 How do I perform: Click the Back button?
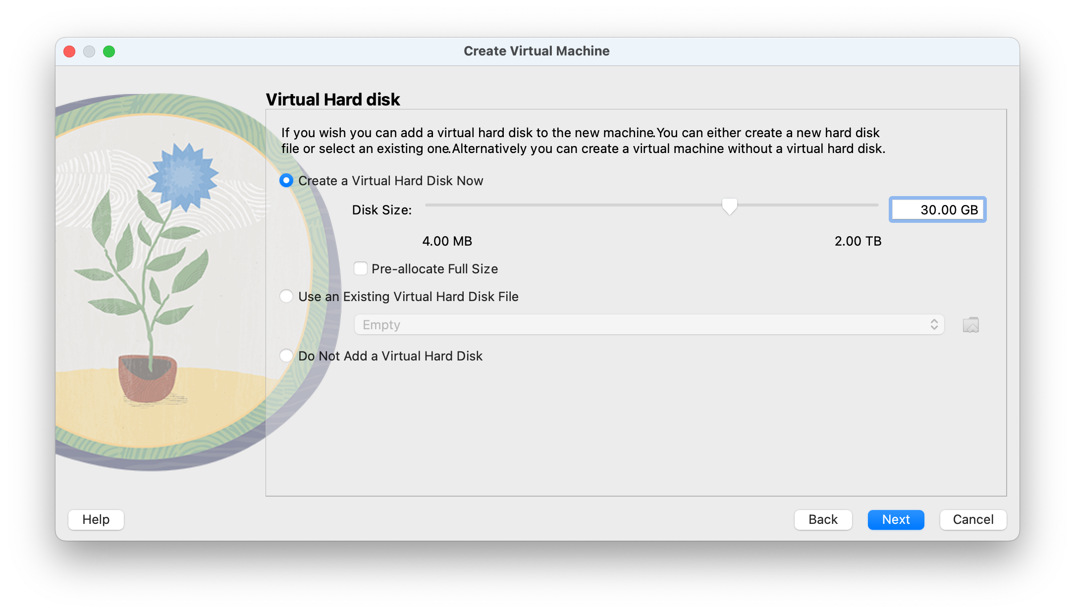tap(823, 519)
